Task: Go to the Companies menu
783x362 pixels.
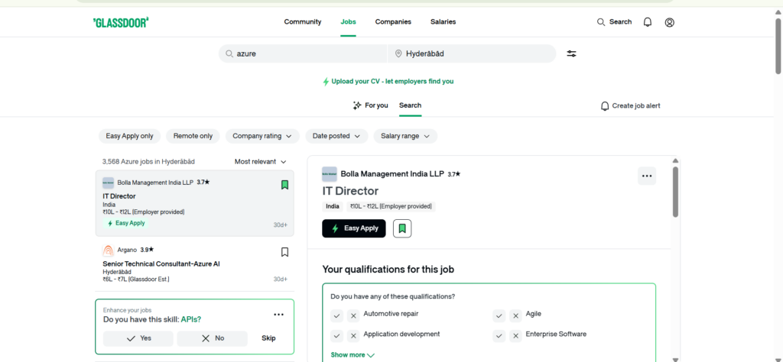Action: click(393, 22)
